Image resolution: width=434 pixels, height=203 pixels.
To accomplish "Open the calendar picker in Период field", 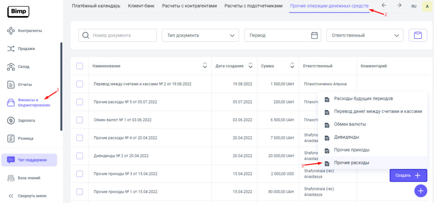I will point(315,35).
